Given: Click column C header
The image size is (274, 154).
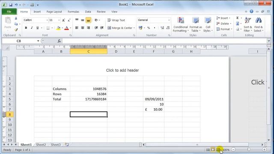Looking at the screenshot, I should 89,51.
